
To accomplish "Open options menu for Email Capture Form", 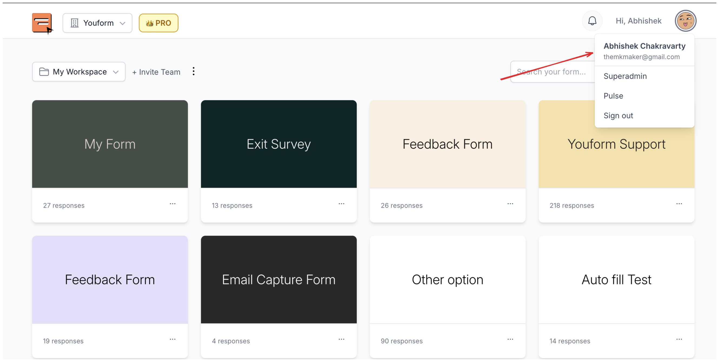I will pos(341,340).
